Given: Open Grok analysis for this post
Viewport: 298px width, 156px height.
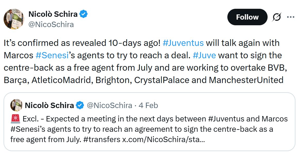Looking at the screenshot, I should pyautogui.click(x=276, y=17).
